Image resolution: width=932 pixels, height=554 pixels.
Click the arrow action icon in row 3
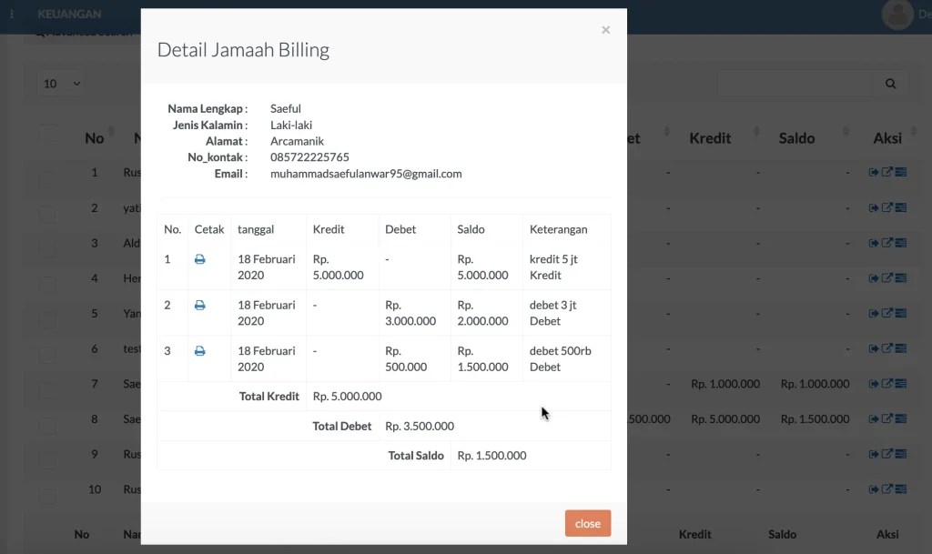point(874,243)
